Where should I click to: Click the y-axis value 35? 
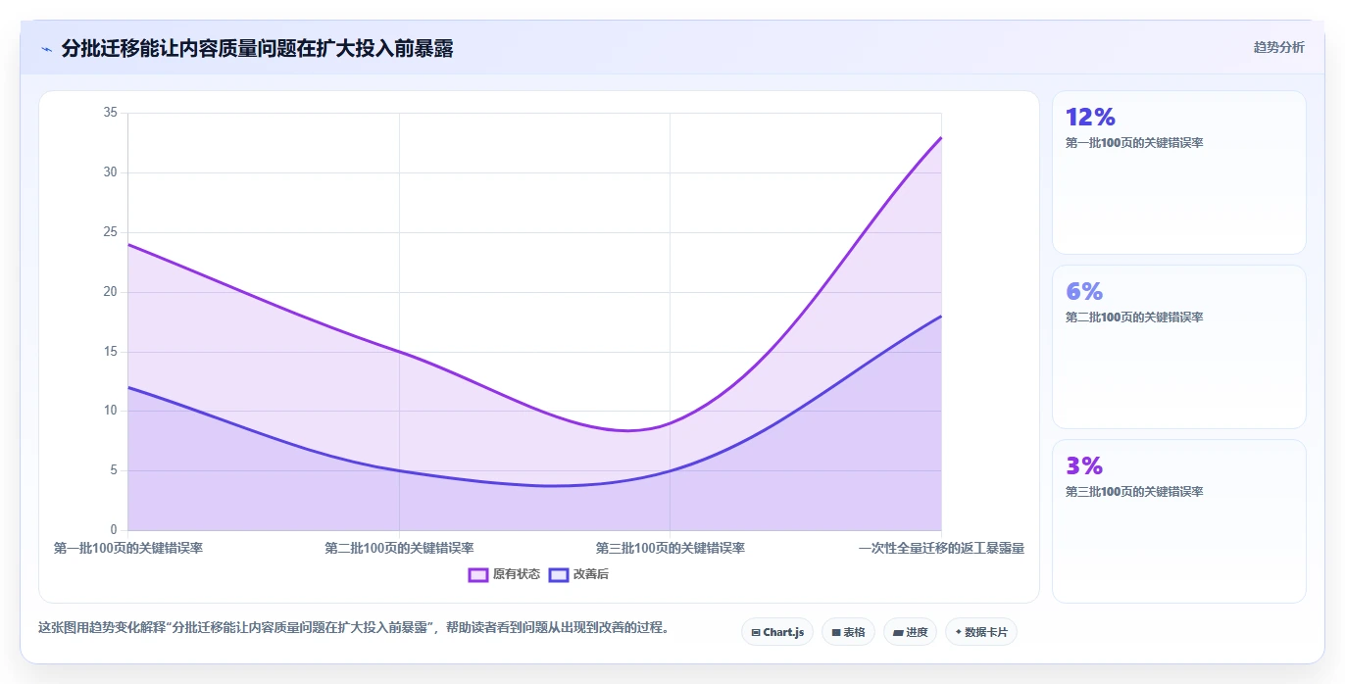[x=110, y=113]
